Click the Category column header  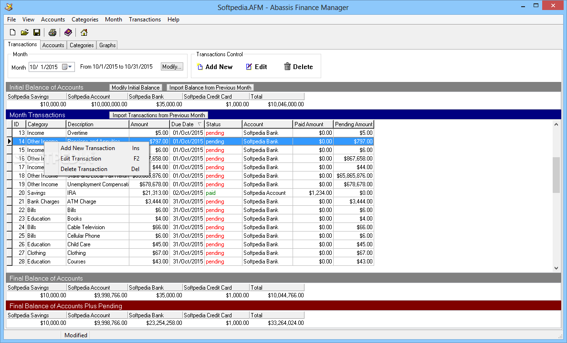(46, 124)
